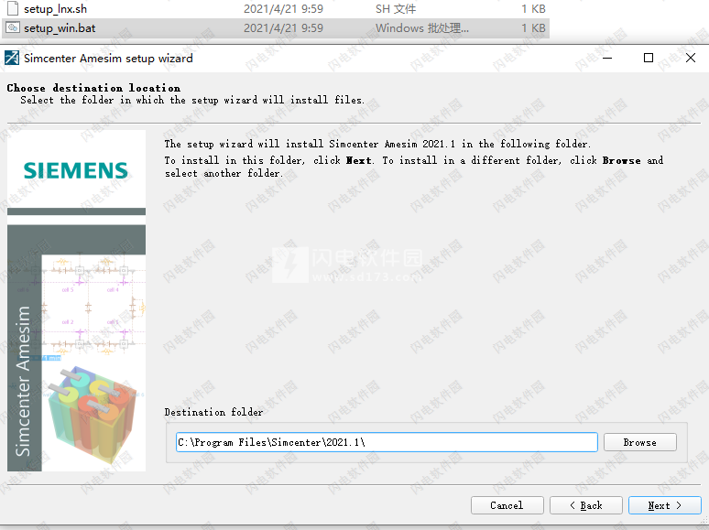Click the setup_win.bat date '2021/4/21 9:59'
709x530 pixels.
[x=284, y=28]
